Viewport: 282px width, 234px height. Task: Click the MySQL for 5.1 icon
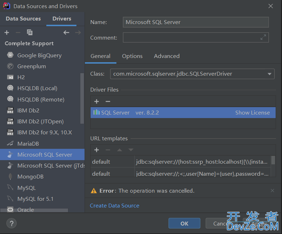click(10, 199)
